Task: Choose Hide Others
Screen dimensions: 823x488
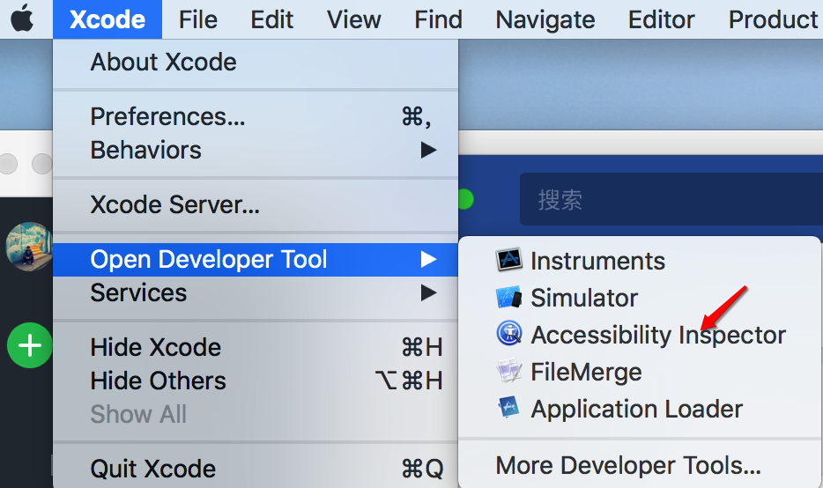Action: [256, 381]
